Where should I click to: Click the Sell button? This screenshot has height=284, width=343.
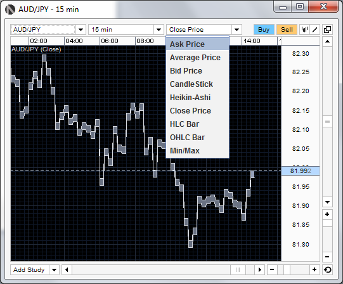point(287,30)
